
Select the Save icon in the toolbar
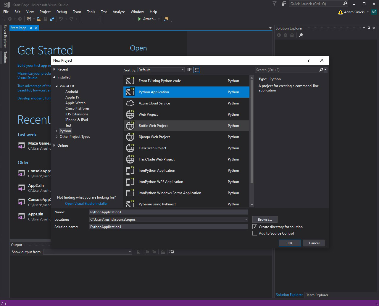(45, 19)
